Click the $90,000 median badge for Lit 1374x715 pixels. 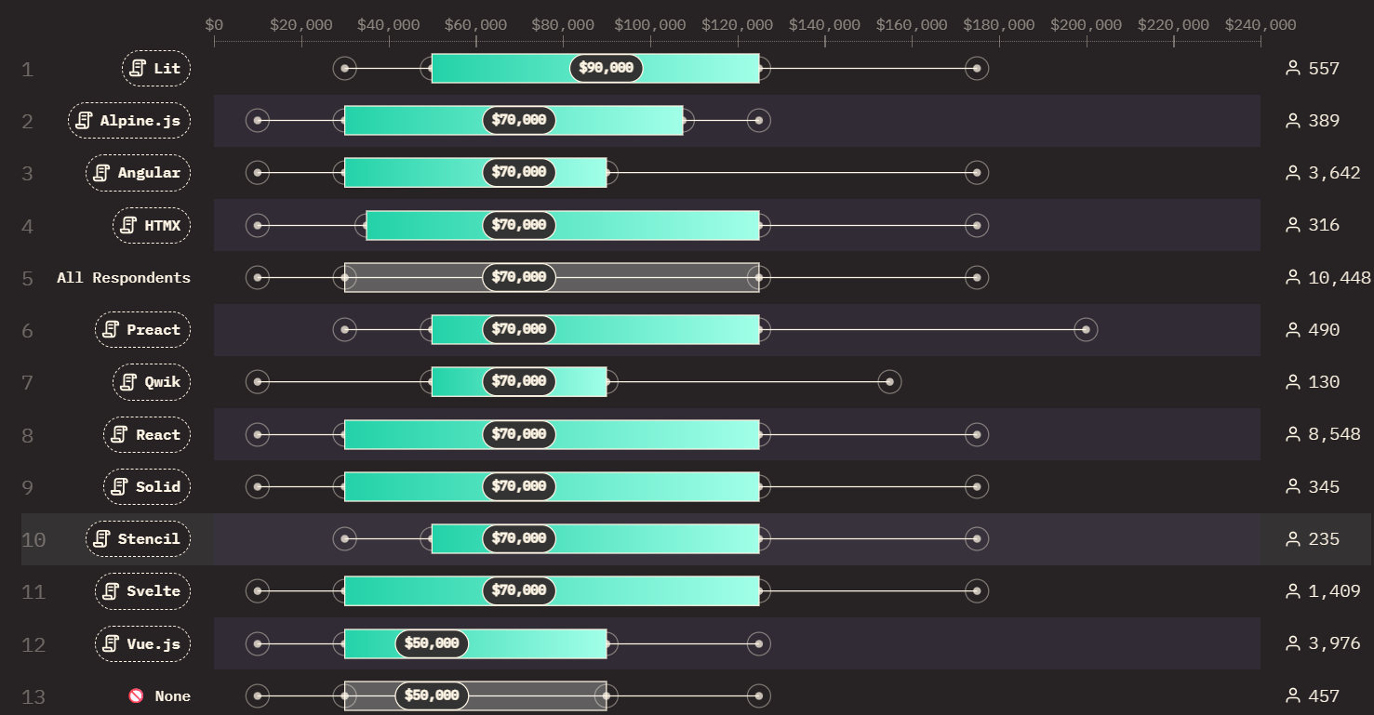(607, 68)
